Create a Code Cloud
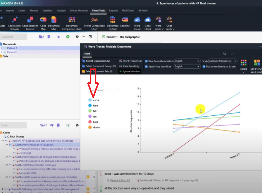Viewport: 262px width, 193px height. 148,23
